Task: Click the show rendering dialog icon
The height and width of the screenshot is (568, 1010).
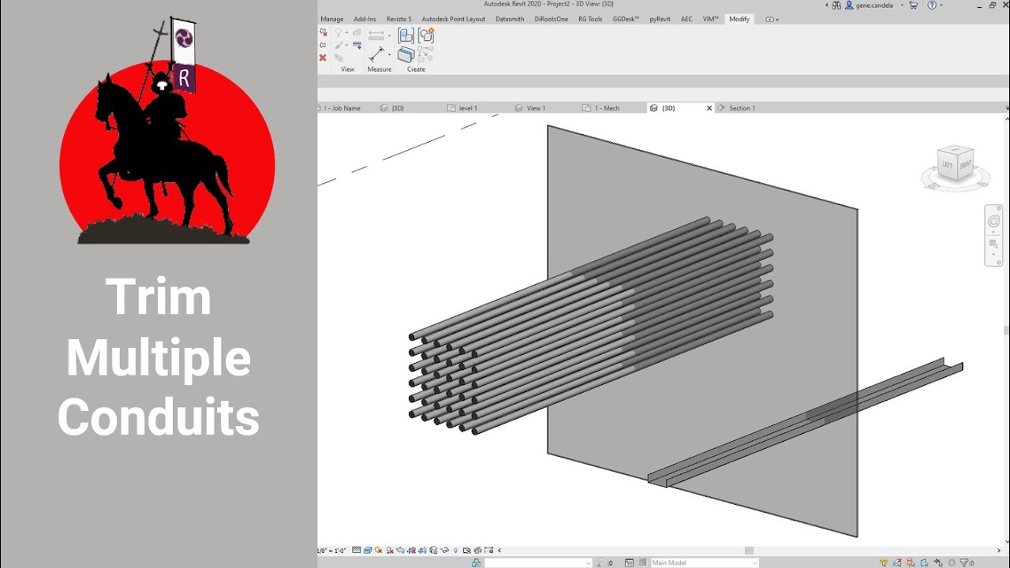Action: click(401, 550)
